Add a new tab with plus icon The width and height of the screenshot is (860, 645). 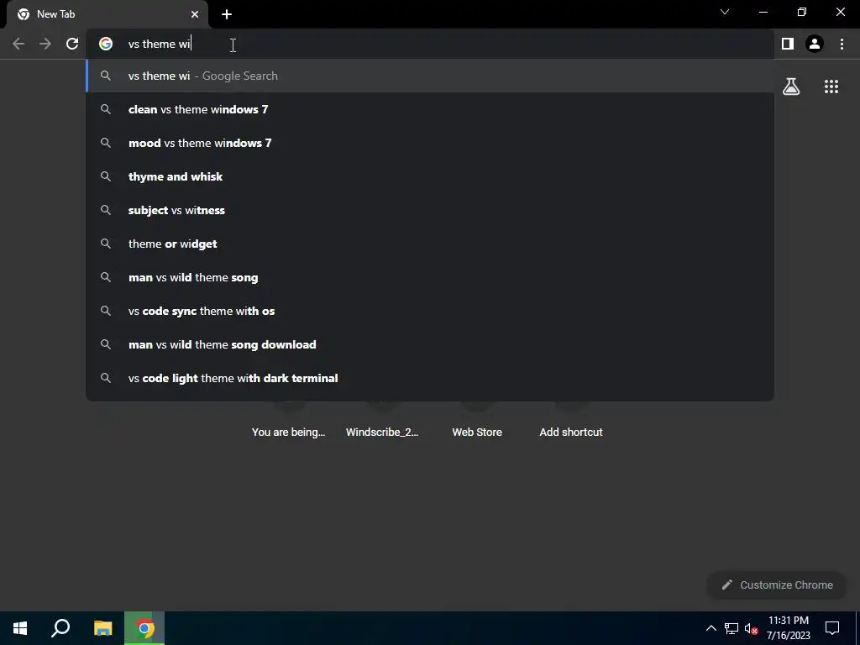pos(227,14)
